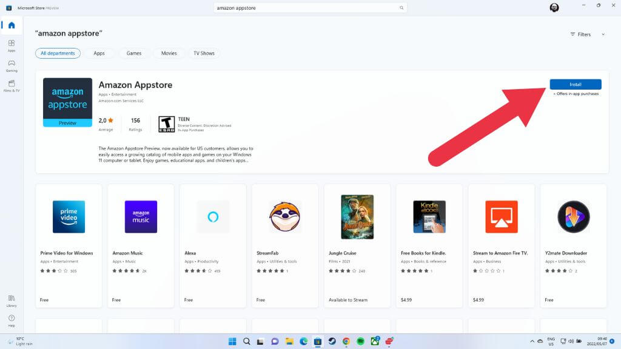Click the ENG US language indicator
The image size is (621, 349).
pyautogui.click(x=551, y=342)
